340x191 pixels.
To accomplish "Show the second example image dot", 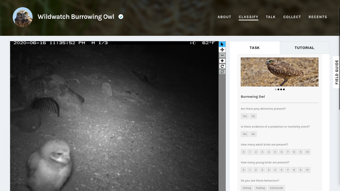I will coord(278,89).
